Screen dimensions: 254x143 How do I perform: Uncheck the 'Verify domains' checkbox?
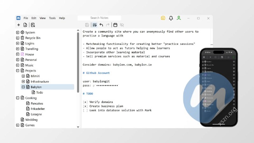pyautogui.click(x=85, y=102)
